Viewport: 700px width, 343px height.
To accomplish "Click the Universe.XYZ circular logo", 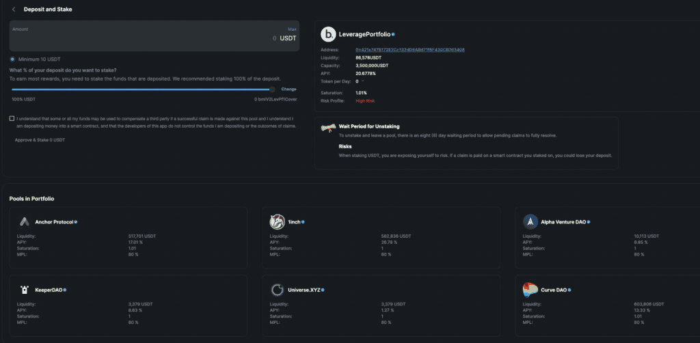I will click(x=277, y=290).
